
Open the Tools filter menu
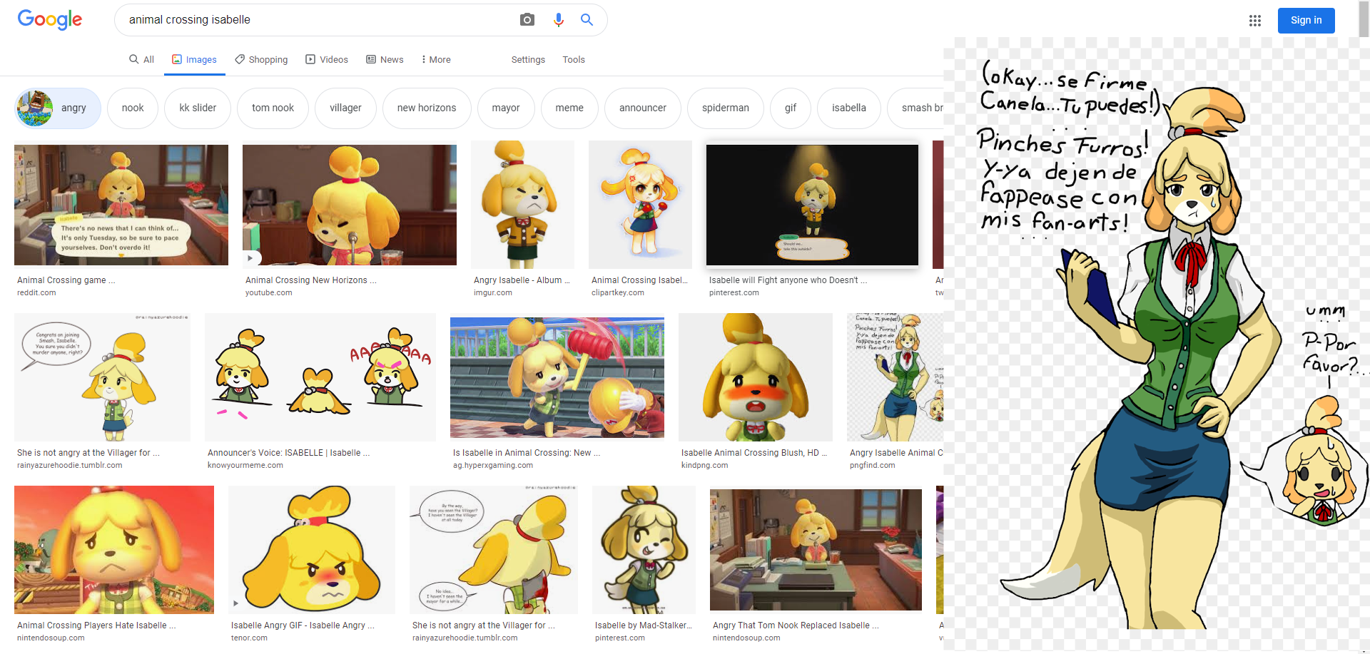click(x=574, y=59)
